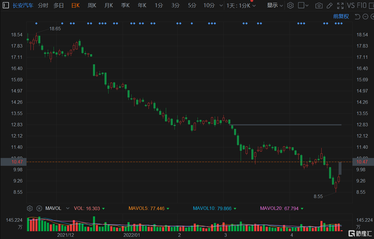
Task: Activate the pencil drawing tool
Action: (x=330, y=5)
